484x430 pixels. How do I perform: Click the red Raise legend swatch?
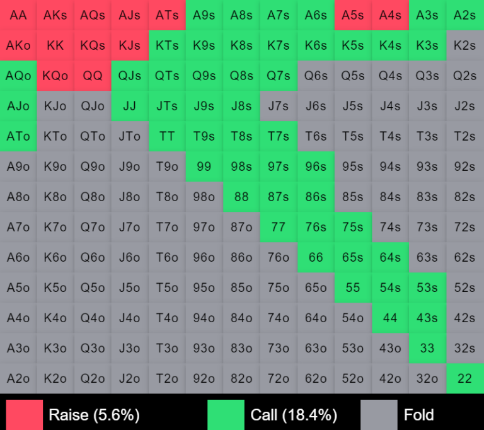pos(25,415)
